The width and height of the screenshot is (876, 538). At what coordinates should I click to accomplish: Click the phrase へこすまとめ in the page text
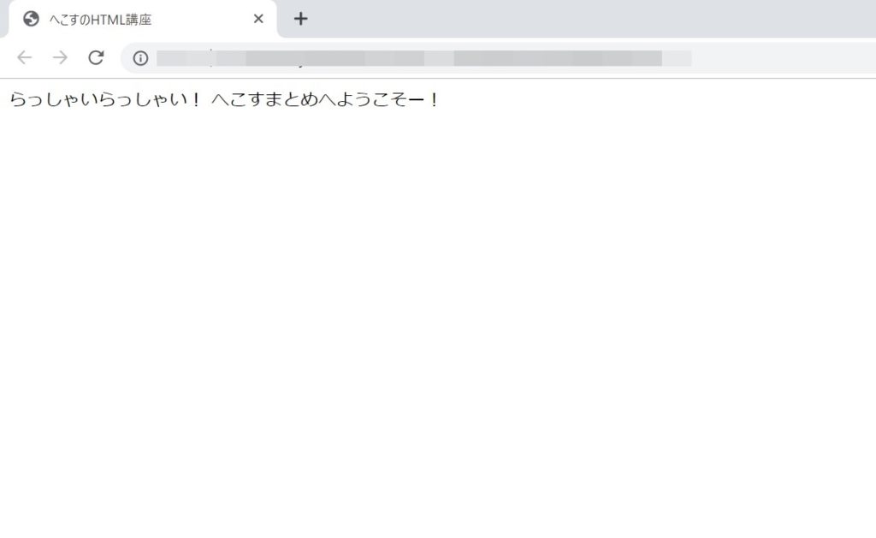(x=265, y=99)
